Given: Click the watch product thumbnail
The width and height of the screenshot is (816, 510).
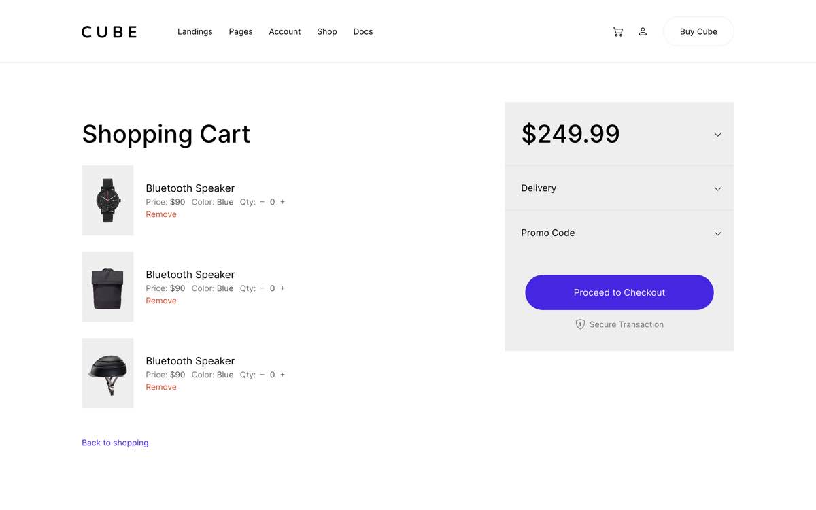Looking at the screenshot, I should pyautogui.click(x=107, y=200).
